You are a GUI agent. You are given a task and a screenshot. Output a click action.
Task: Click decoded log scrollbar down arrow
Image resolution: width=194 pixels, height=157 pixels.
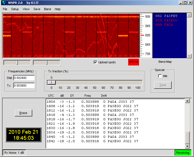pos(187,146)
